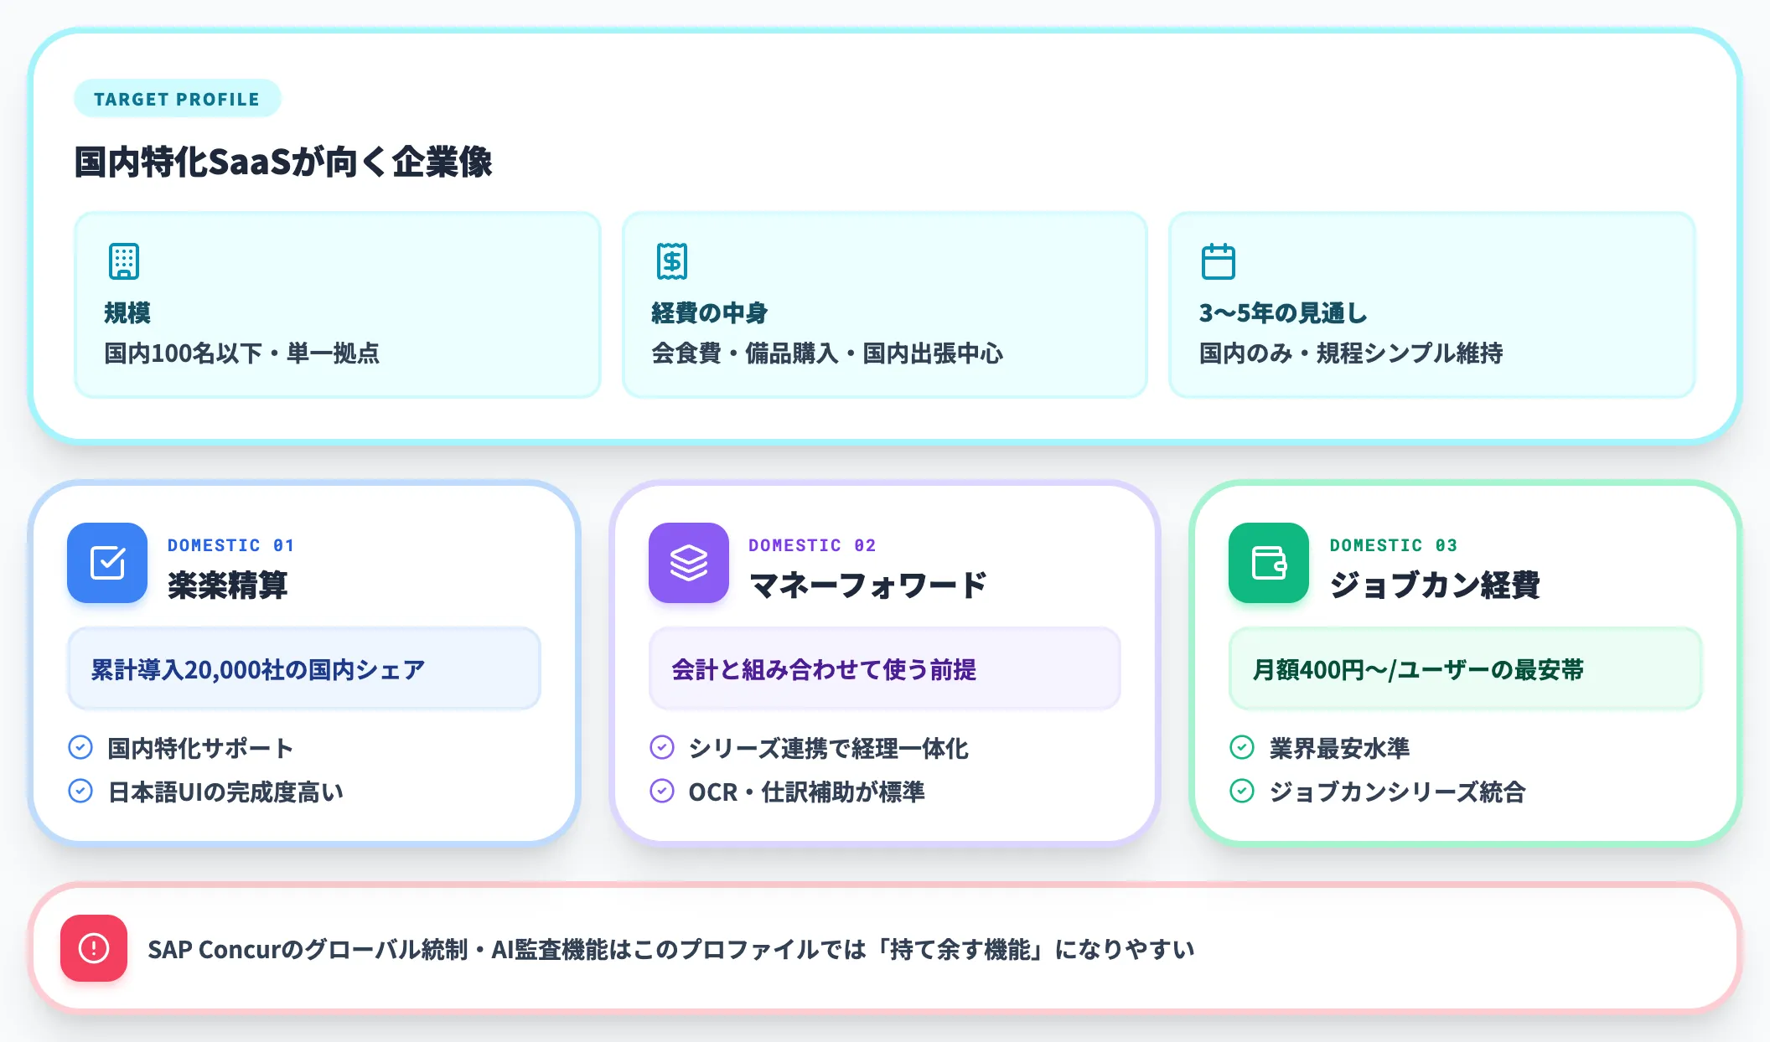Click the TARGET PROFILE badge

(x=178, y=99)
